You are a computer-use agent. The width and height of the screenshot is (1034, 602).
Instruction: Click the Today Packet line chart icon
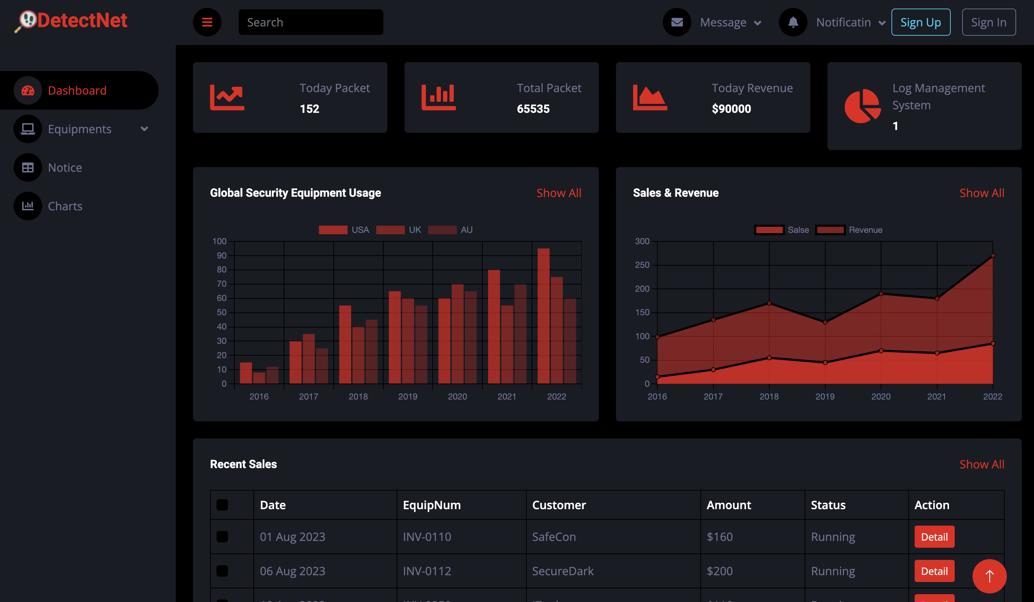pos(227,97)
